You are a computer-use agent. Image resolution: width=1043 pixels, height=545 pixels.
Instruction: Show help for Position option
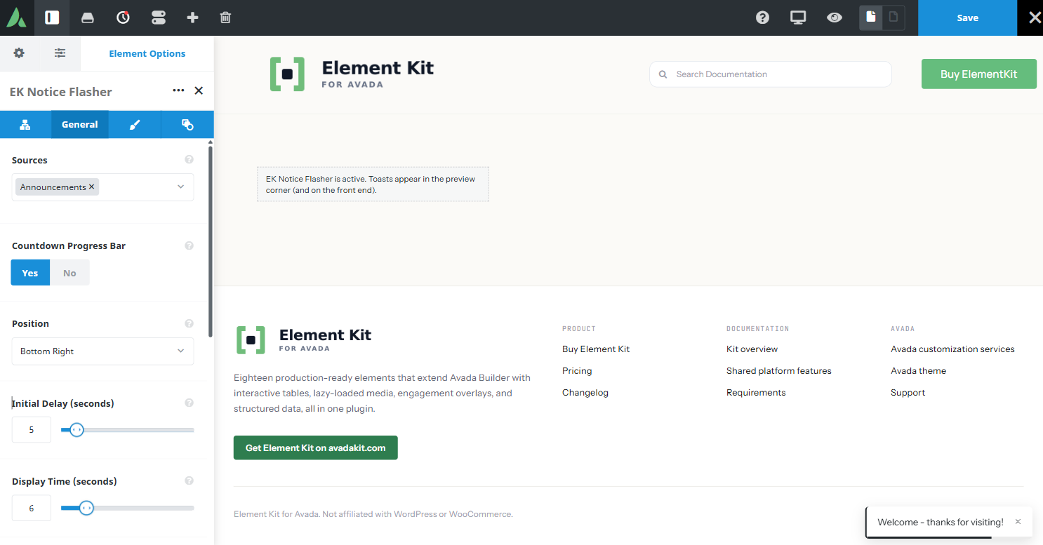click(x=189, y=323)
